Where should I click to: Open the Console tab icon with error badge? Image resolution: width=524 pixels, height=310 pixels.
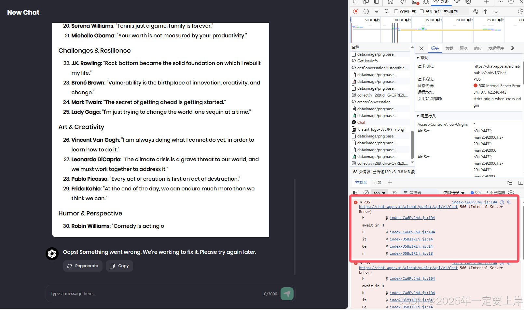416,2
